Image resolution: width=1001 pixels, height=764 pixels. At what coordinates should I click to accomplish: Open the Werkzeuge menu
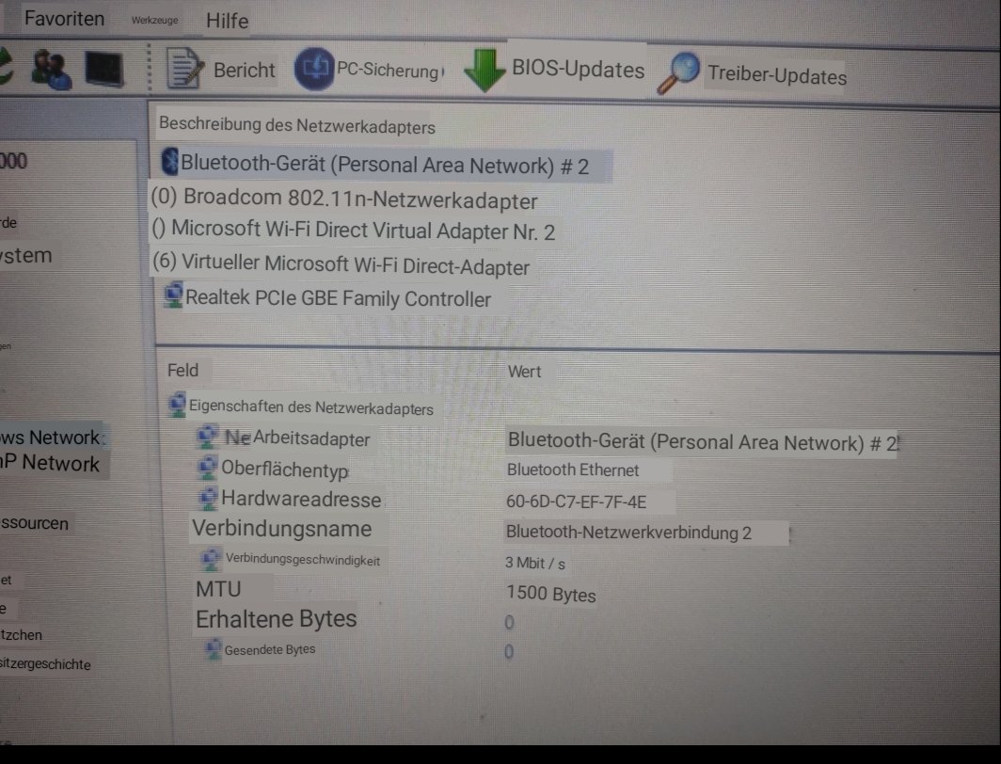point(154,21)
